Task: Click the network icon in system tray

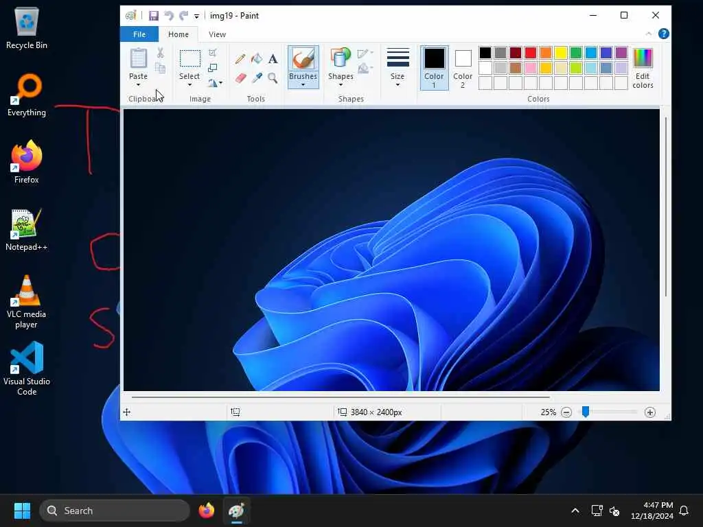Action: [597, 511]
